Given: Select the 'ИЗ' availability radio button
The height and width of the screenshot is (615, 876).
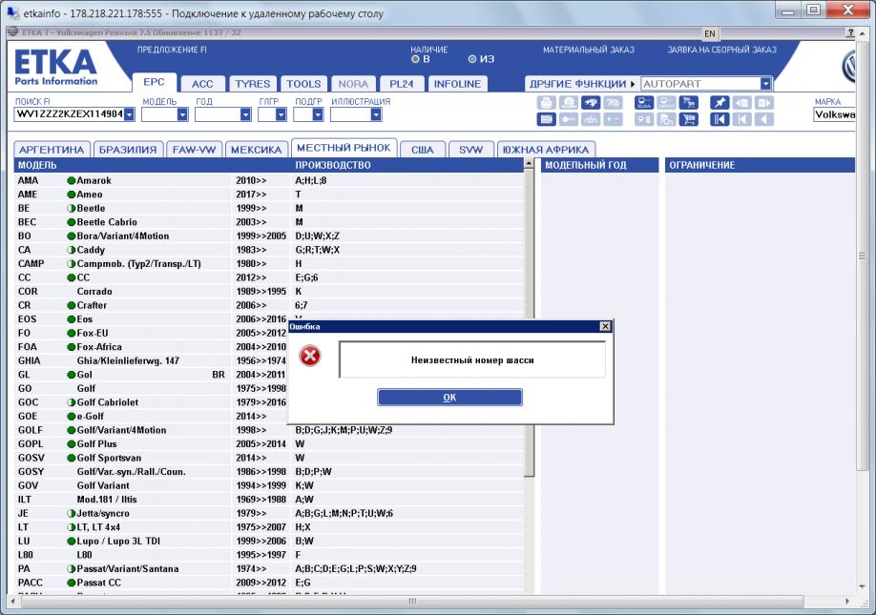Looking at the screenshot, I should click(472, 59).
